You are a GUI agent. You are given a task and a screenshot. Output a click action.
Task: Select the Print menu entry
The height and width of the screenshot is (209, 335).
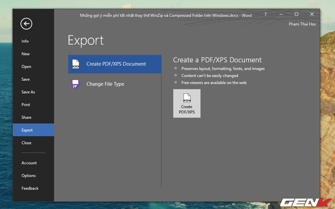point(26,104)
